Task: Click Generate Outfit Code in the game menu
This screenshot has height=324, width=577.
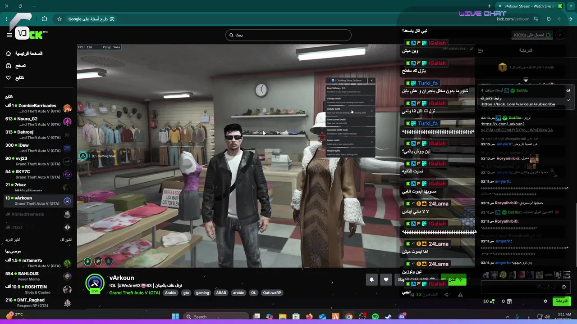Action: coord(350,131)
